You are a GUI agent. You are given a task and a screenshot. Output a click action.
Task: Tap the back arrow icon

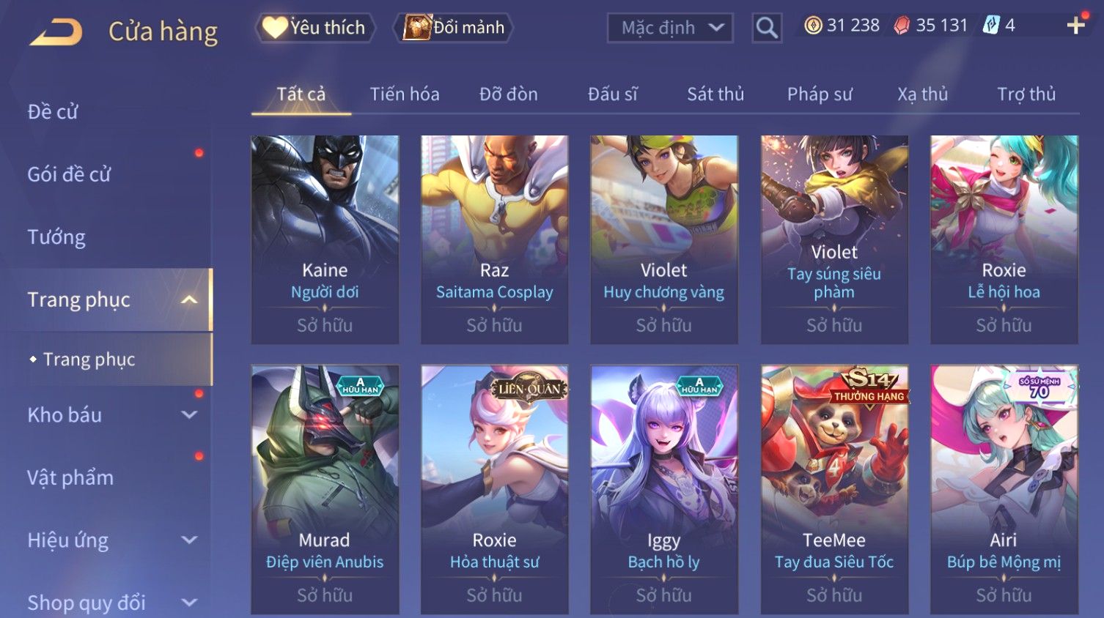(x=56, y=31)
